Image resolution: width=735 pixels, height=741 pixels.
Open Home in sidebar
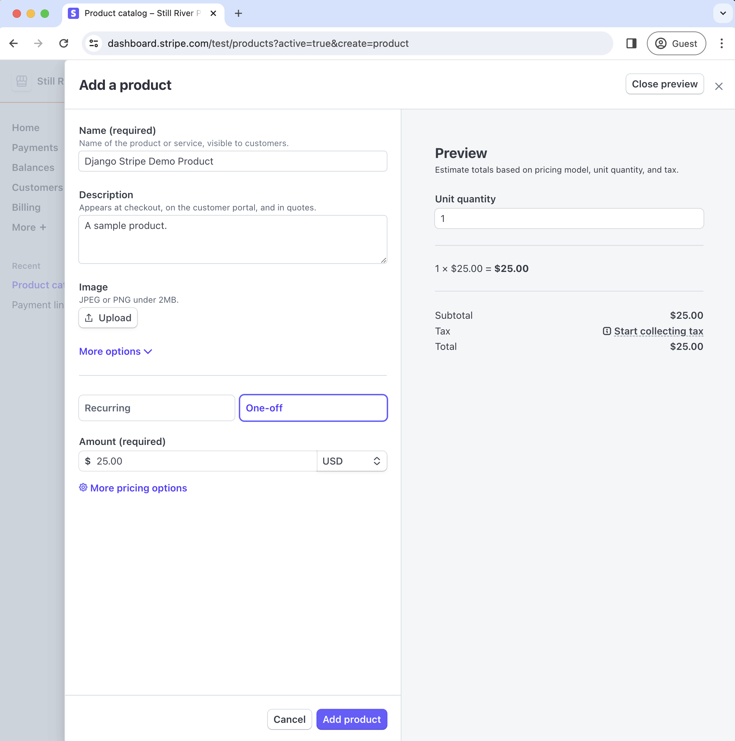pyautogui.click(x=26, y=128)
